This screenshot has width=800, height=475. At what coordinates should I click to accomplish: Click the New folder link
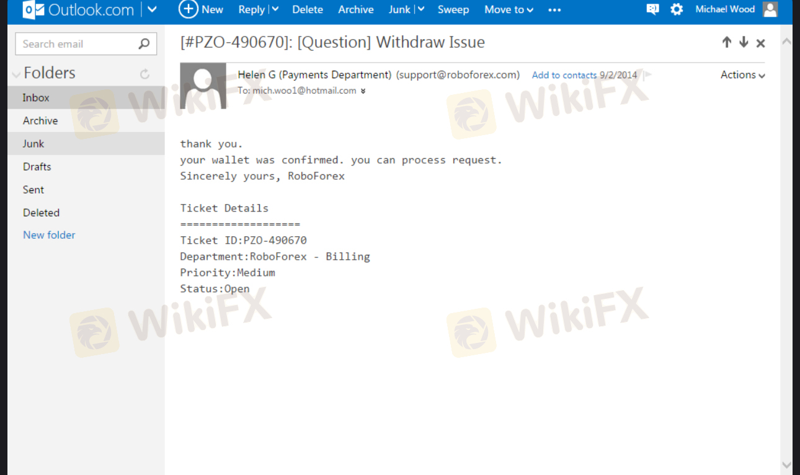pyautogui.click(x=49, y=235)
